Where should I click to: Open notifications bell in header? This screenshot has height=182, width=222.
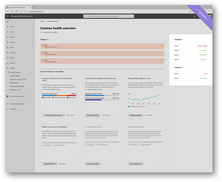point(194,16)
